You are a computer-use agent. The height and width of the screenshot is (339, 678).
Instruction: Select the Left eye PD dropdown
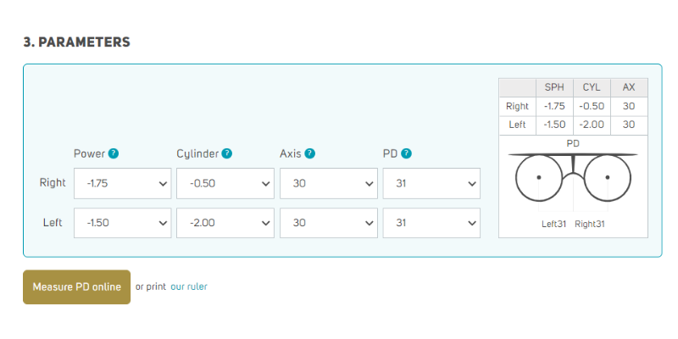tap(431, 223)
